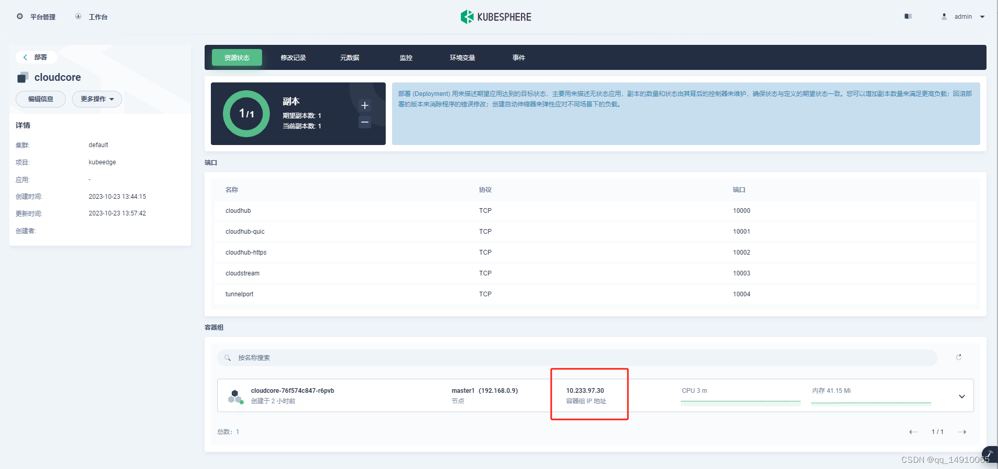Increase replica count with plus button
Image resolution: width=998 pixels, height=469 pixels.
(365, 105)
